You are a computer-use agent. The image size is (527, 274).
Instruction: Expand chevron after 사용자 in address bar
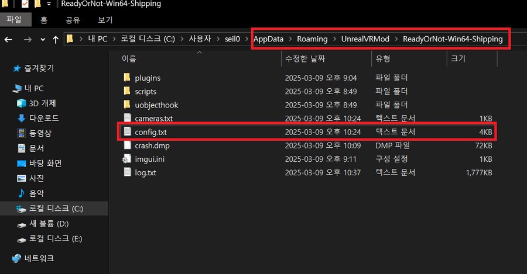218,39
